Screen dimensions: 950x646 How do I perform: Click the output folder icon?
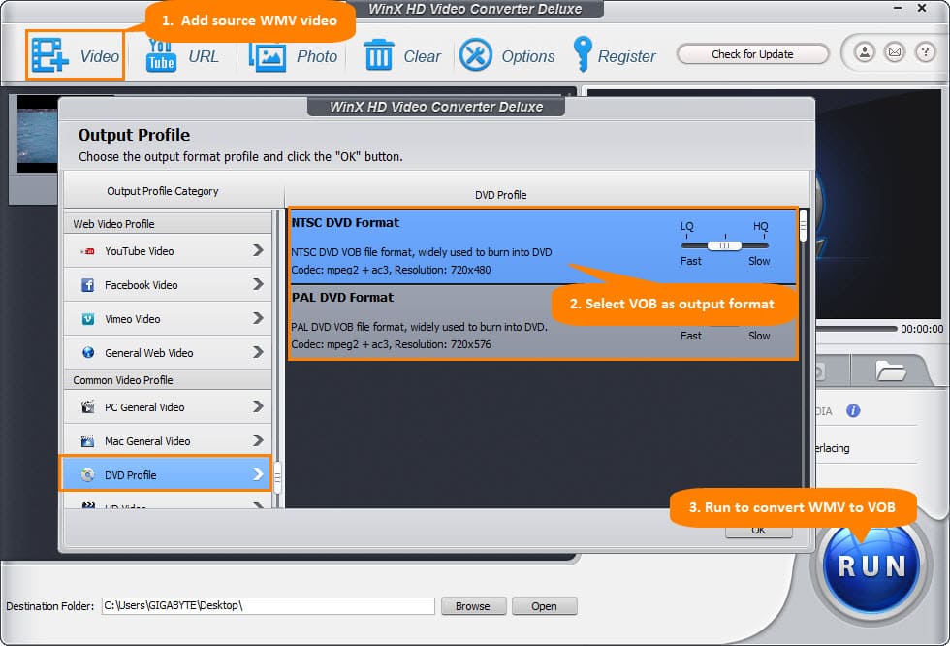pos(890,371)
